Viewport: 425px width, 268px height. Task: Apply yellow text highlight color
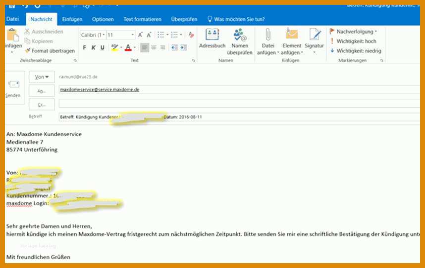point(114,47)
